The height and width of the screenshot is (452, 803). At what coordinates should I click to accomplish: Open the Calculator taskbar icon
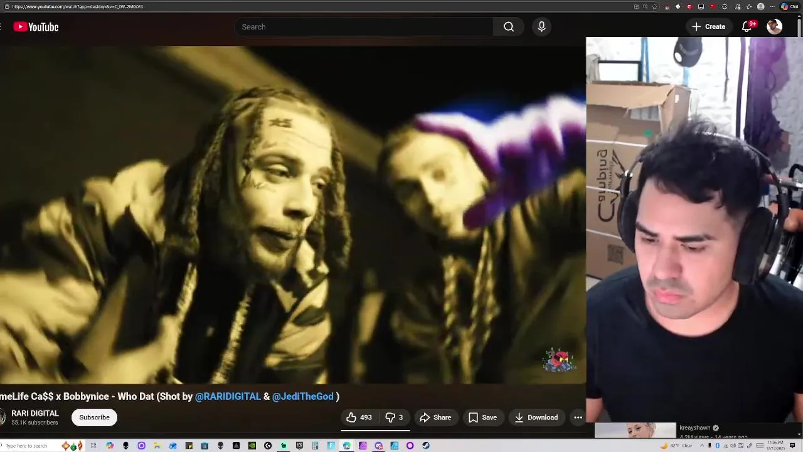point(315,446)
